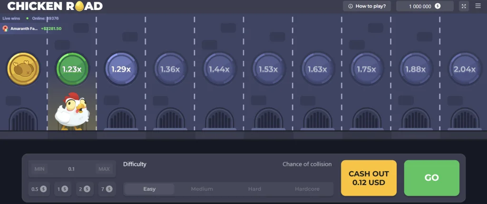Cash out 0.12 USD
This screenshot has height=204, width=487.
tap(369, 178)
